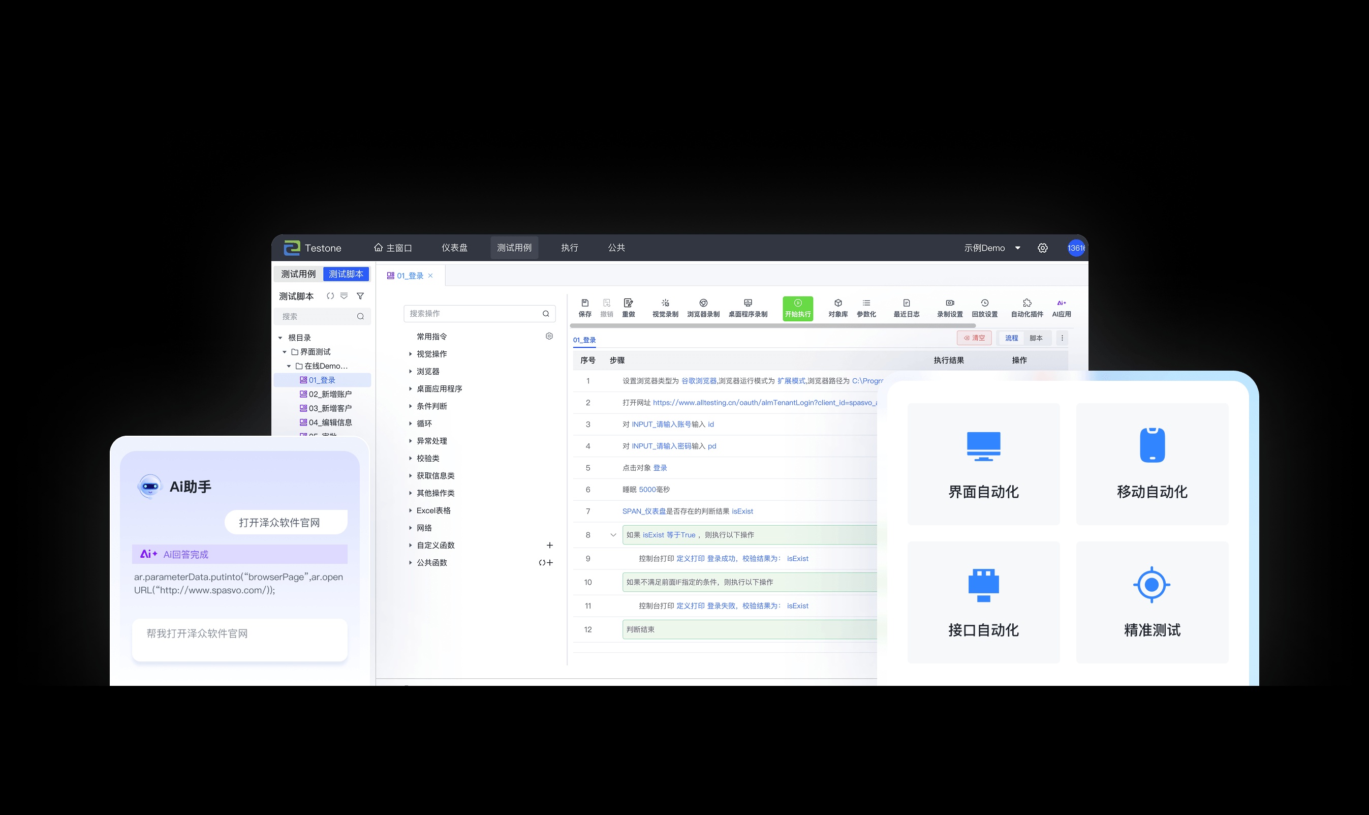This screenshot has height=815, width=1369.
Task: Close the 01_登录 tab
Action: [x=430, y=276]
